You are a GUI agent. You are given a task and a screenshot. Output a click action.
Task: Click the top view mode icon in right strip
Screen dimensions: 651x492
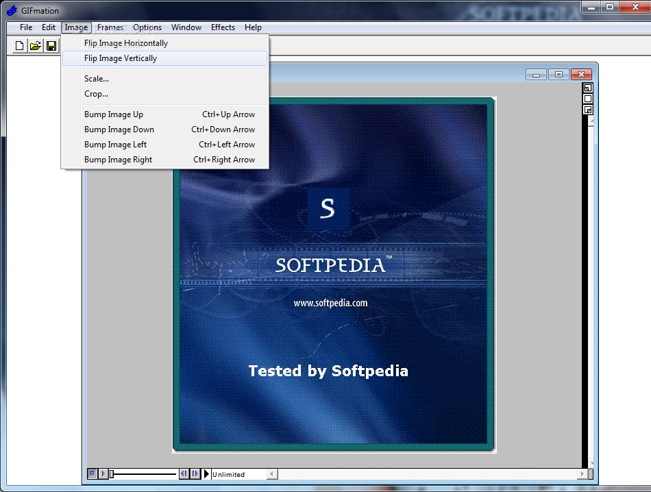pyautogui.click(x=588, y=88)
